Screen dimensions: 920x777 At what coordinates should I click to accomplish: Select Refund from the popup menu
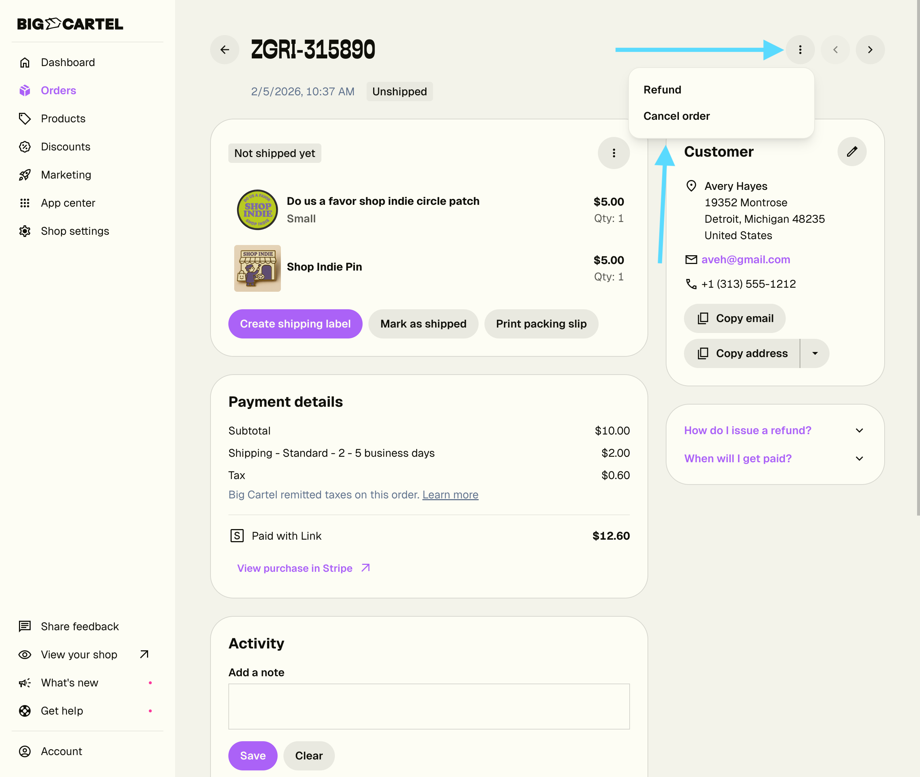[662, 90]
